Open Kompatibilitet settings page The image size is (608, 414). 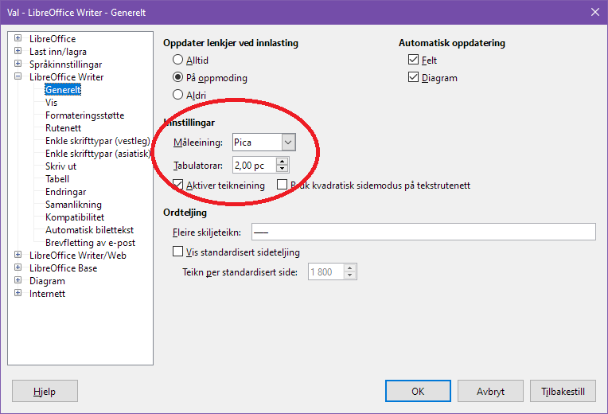click(75, 217)
